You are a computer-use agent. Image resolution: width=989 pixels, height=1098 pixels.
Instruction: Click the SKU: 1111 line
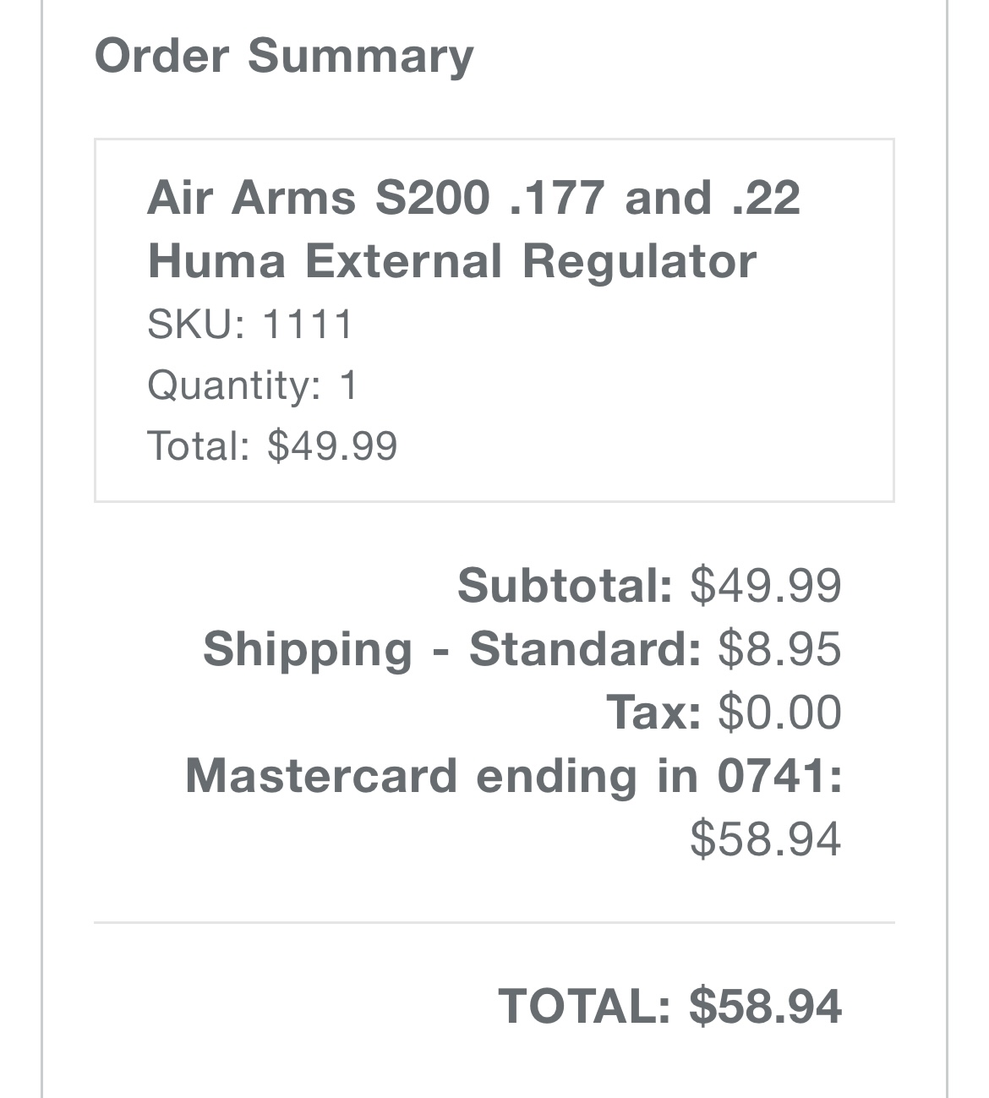[250, 324]
